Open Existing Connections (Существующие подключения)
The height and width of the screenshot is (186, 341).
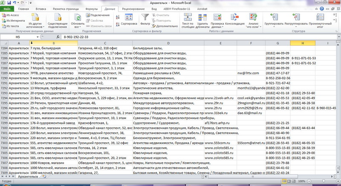[x=58, y=20]
